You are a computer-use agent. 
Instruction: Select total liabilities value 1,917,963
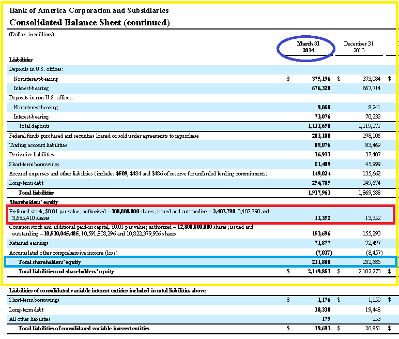(319, 193)
